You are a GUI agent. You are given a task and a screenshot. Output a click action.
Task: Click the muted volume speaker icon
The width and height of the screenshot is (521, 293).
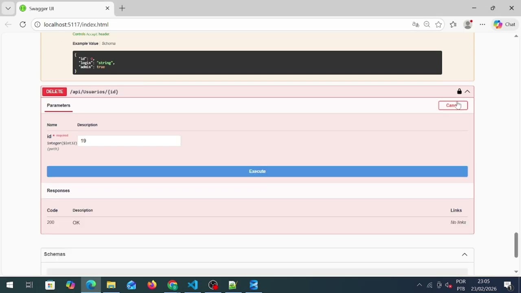click(449, 285)
